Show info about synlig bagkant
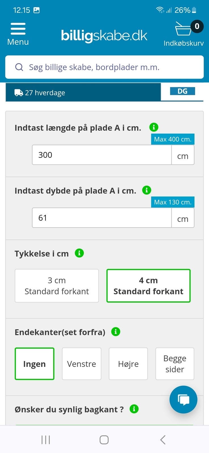Image resolution: width=209 pixels, height=453 pixels. coord(134,409)
